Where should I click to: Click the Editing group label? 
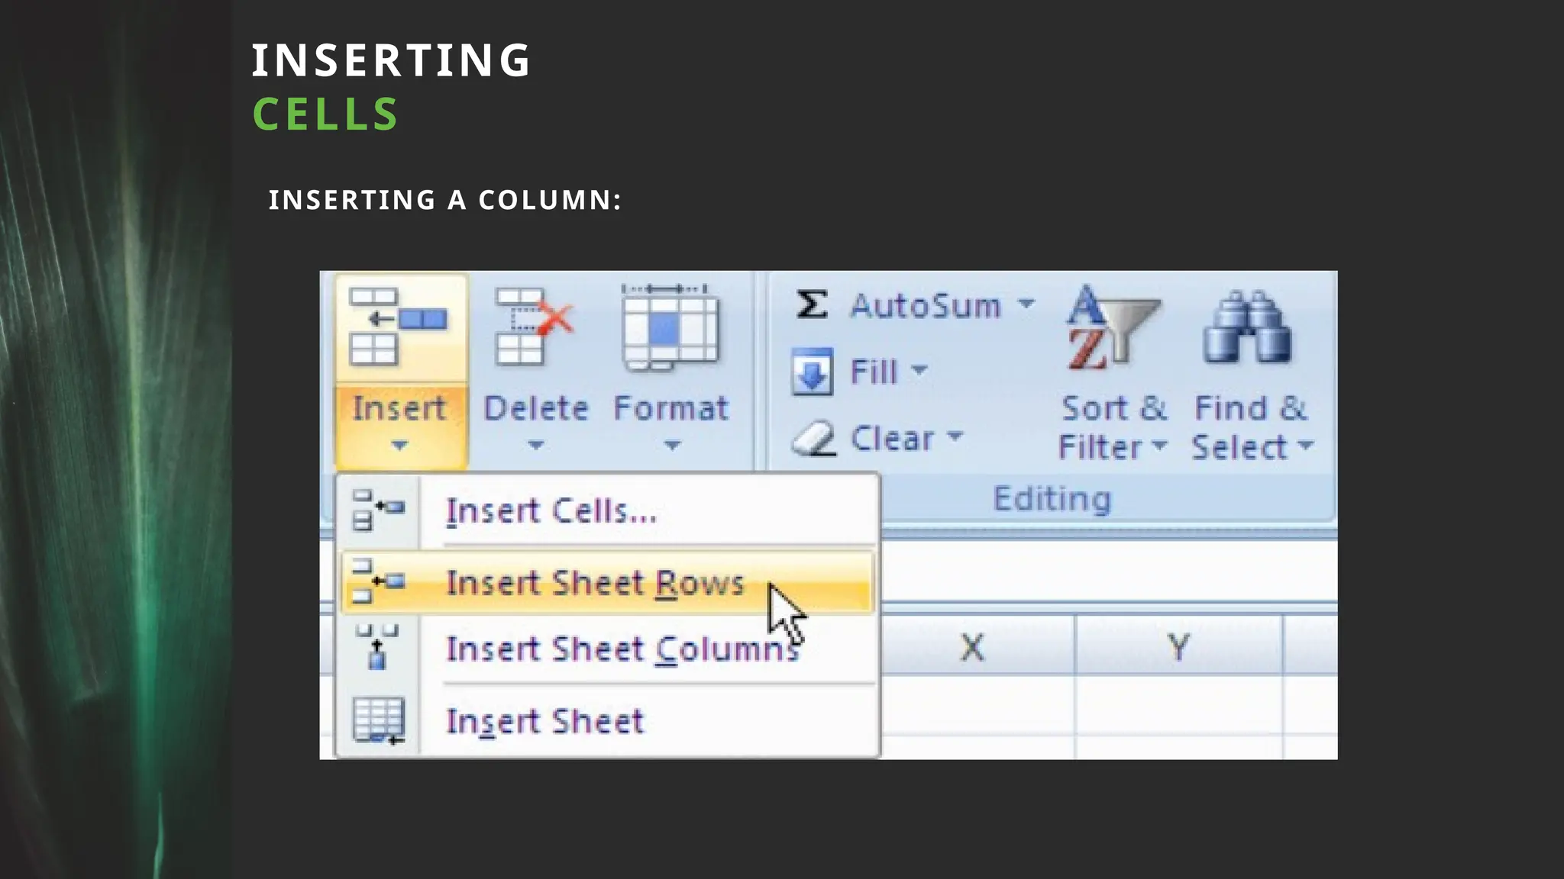coord(1052,498)
